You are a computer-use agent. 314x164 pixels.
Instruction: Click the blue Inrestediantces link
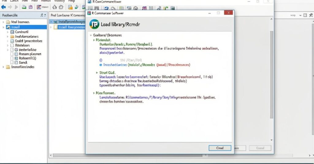[x=115, y=65]
